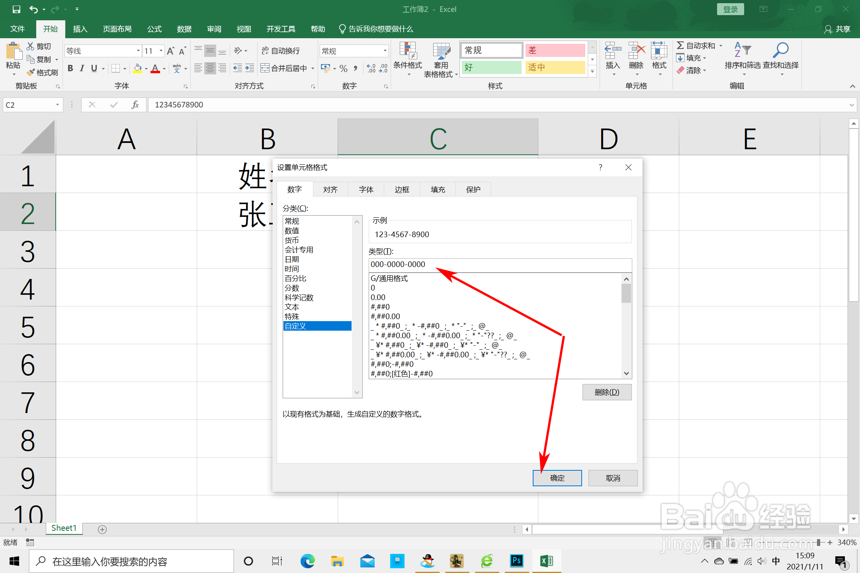Click the font color A icon

coord(155,68)
